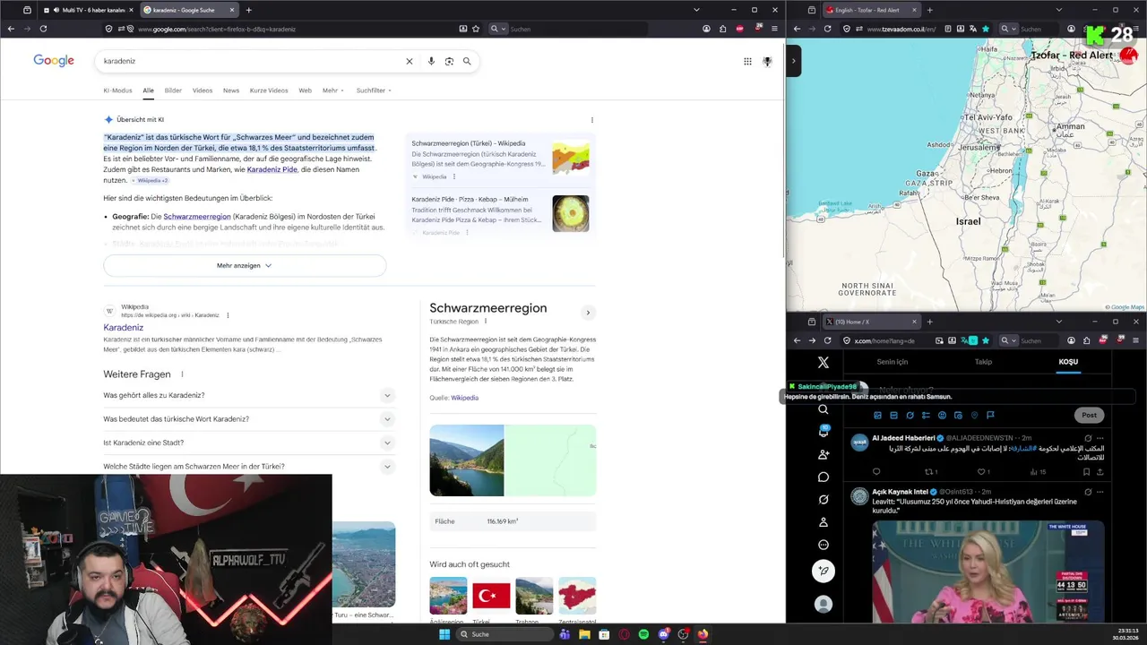This screenshot has height=645, width=1147.
Task: Bookmark the Al Jadeed Haberleri post
Action: pos(1086,471)
